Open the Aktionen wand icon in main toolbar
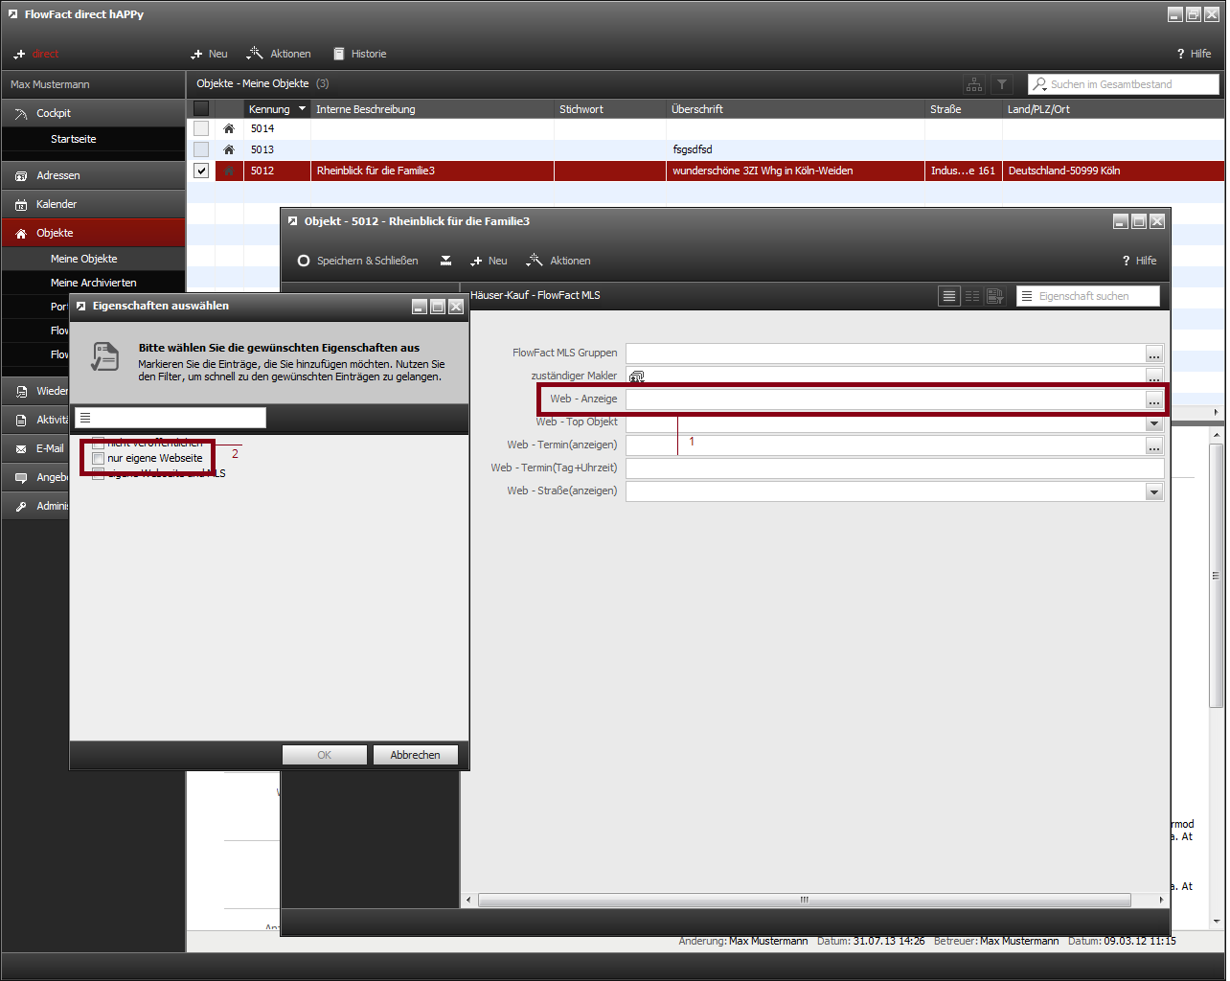 pyautogui.click(x=255, y=54)
